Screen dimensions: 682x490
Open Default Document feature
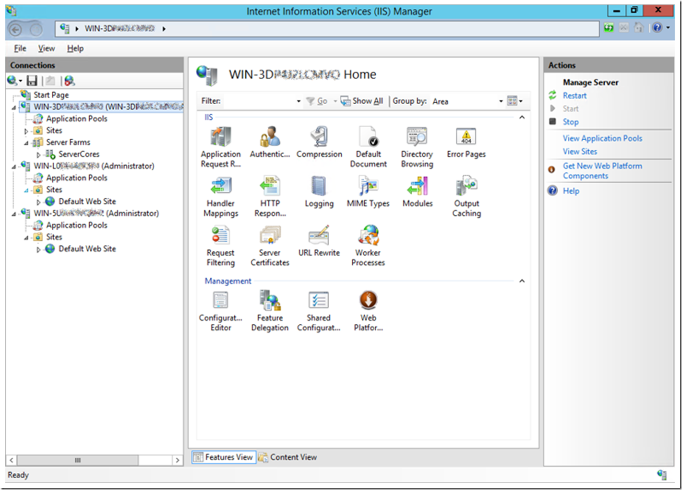368,147
